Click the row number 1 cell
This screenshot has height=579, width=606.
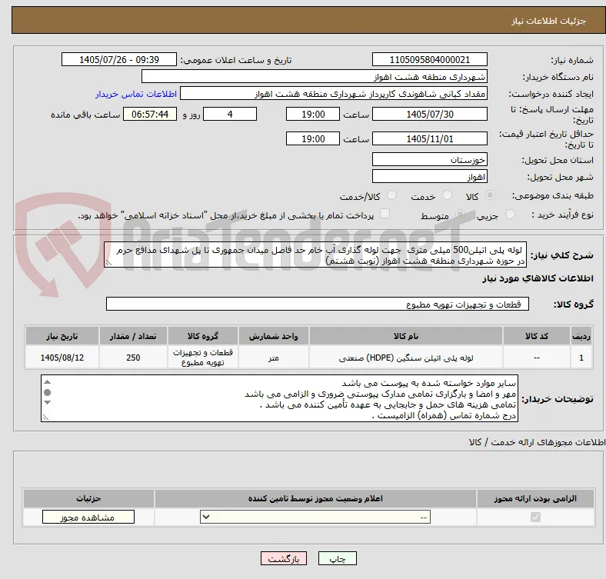tap(581, 358)
